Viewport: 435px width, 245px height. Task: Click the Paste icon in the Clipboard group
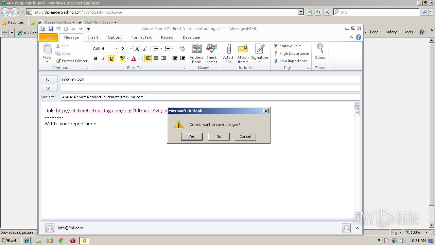(x=47, y=49)
